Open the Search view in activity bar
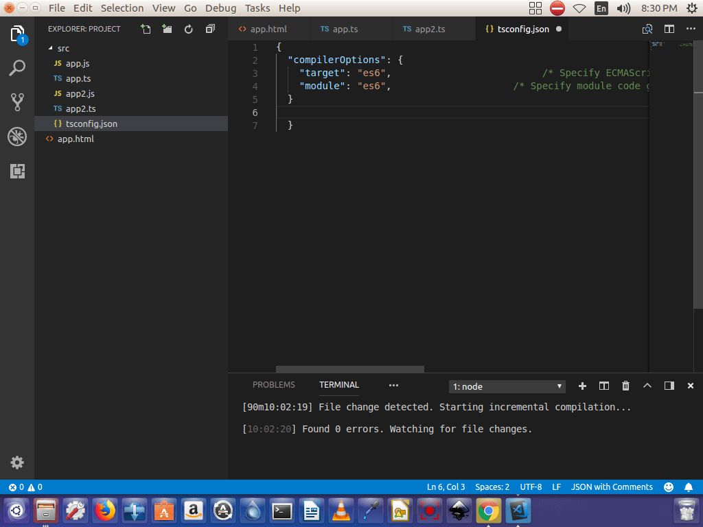 pyautogui.click(x=17, y=68)
